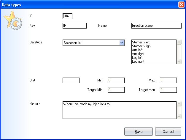The width and height of the screenshot is (186, 140).
Task: Click the selection list's scroll down arrow
Action: [x=179, y=62]
